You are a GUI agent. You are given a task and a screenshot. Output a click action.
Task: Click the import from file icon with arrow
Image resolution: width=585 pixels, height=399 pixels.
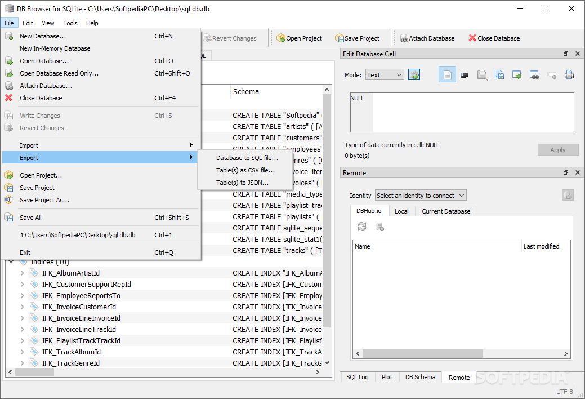click(x=482, y=75)
